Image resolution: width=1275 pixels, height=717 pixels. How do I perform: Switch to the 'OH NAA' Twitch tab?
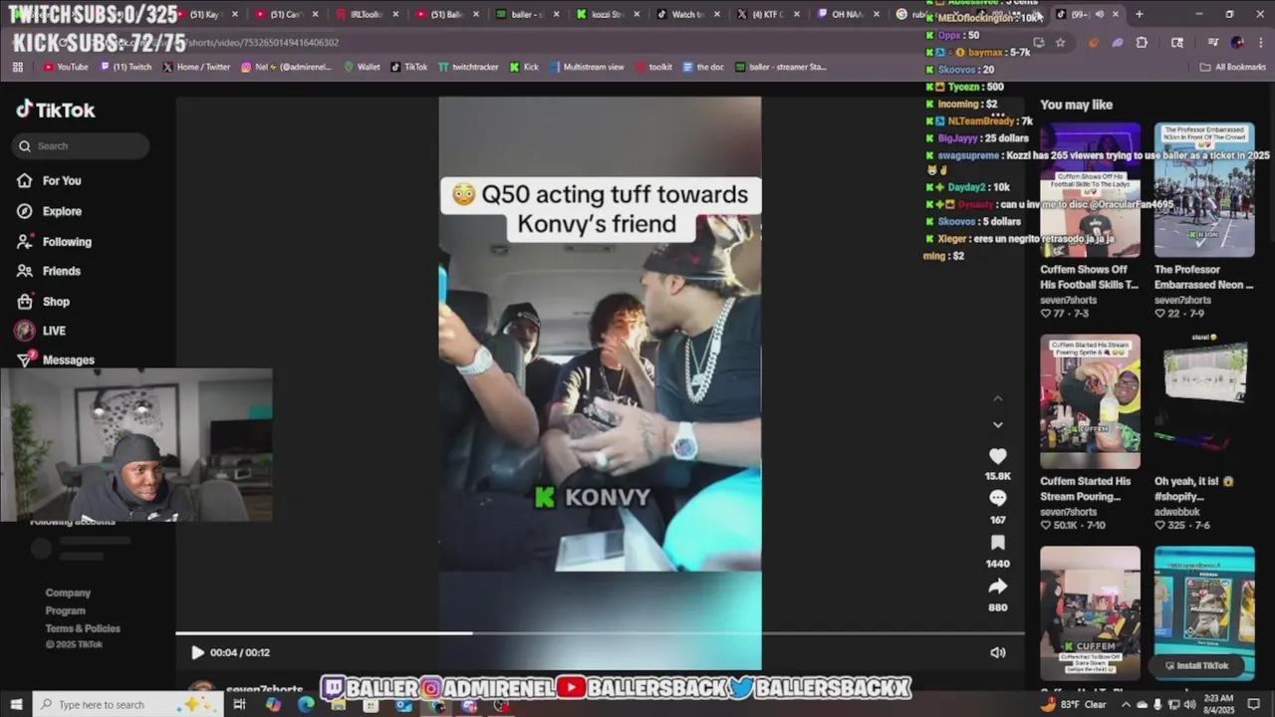click(847, 14)
